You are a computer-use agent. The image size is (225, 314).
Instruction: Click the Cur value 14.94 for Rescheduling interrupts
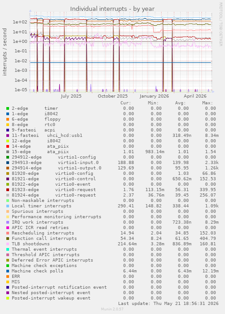(127, 233)
